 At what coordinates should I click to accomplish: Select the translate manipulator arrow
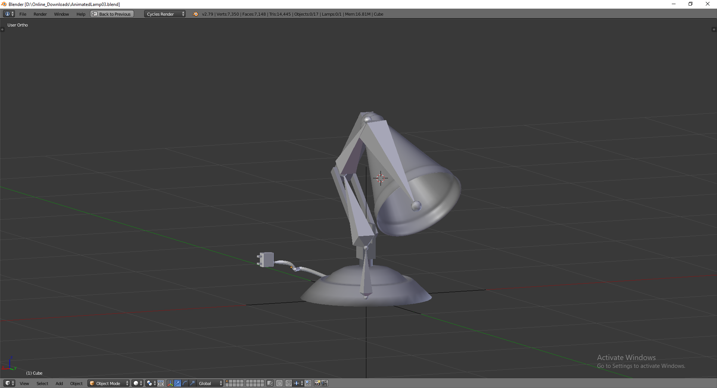coord(178,383)
